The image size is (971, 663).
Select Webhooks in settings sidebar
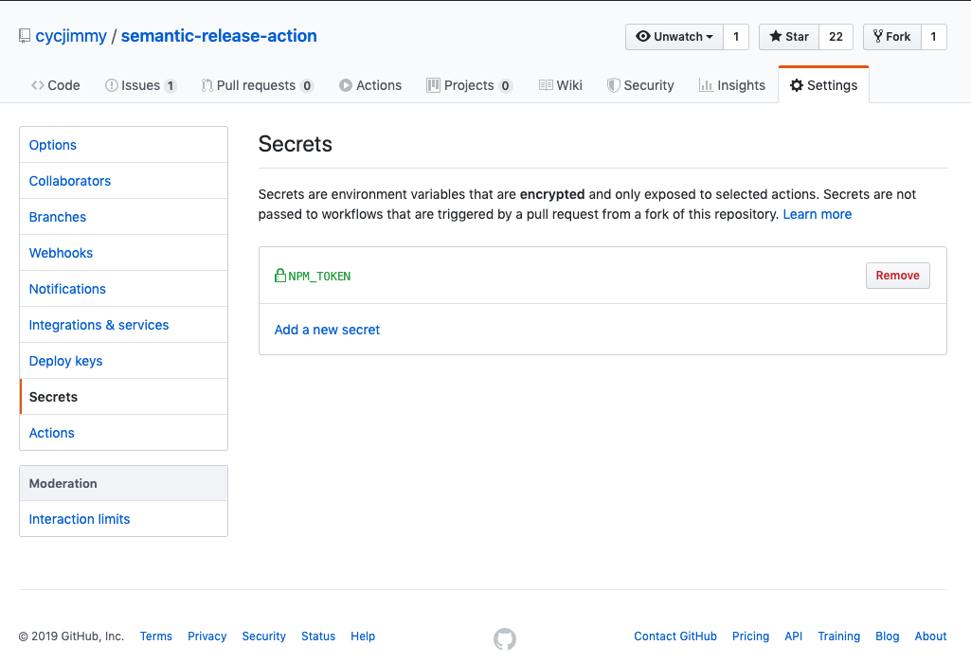(61, 253)
